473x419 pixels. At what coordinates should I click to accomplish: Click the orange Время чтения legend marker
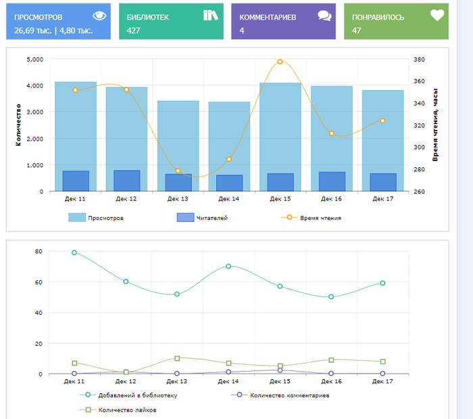[x=290, y=218]
